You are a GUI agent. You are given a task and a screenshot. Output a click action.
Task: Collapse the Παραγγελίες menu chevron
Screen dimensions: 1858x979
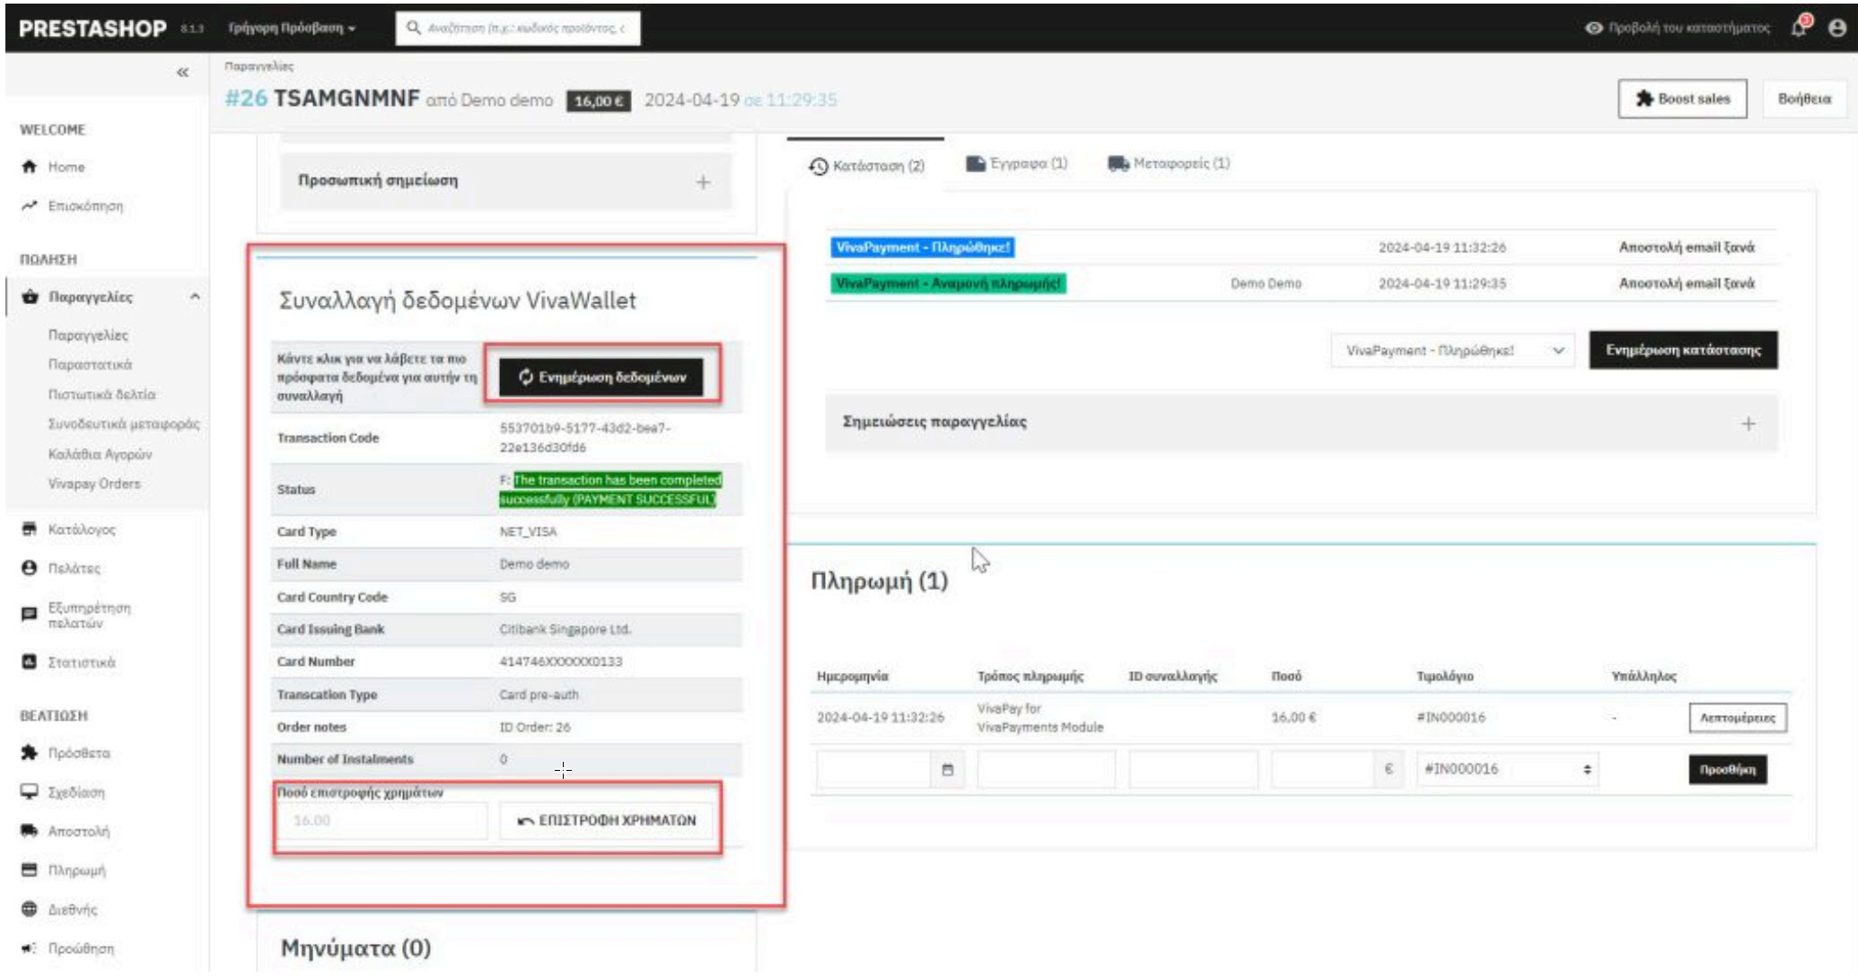(x=195, y=297)
